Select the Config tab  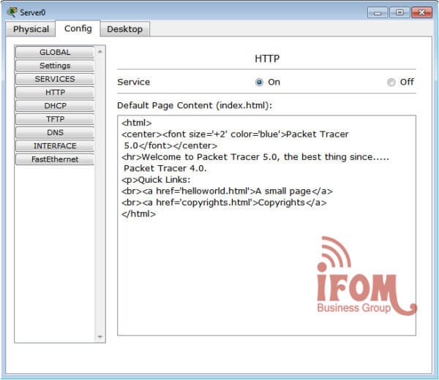tap(78, 28)
